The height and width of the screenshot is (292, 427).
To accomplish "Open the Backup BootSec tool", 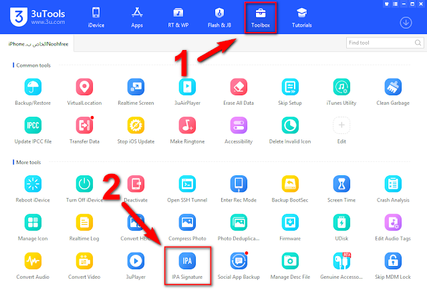I will click(x=290, y=184).
